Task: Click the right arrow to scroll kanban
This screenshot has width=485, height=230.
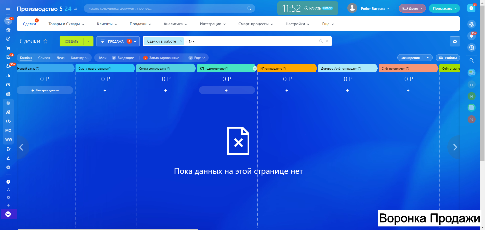Action: coord(455,147)
